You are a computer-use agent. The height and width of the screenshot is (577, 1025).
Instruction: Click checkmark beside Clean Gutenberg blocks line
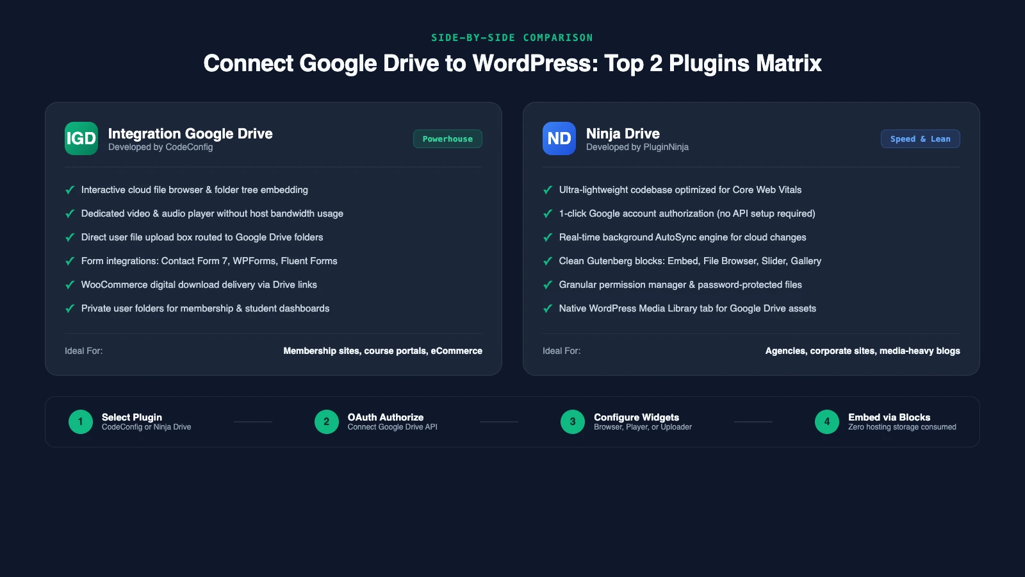pos(548,261)
